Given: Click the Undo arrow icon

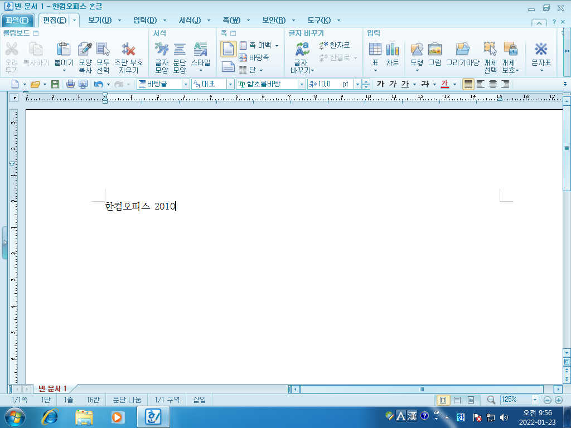Looking at the screenshot, I should click(98, 84).
